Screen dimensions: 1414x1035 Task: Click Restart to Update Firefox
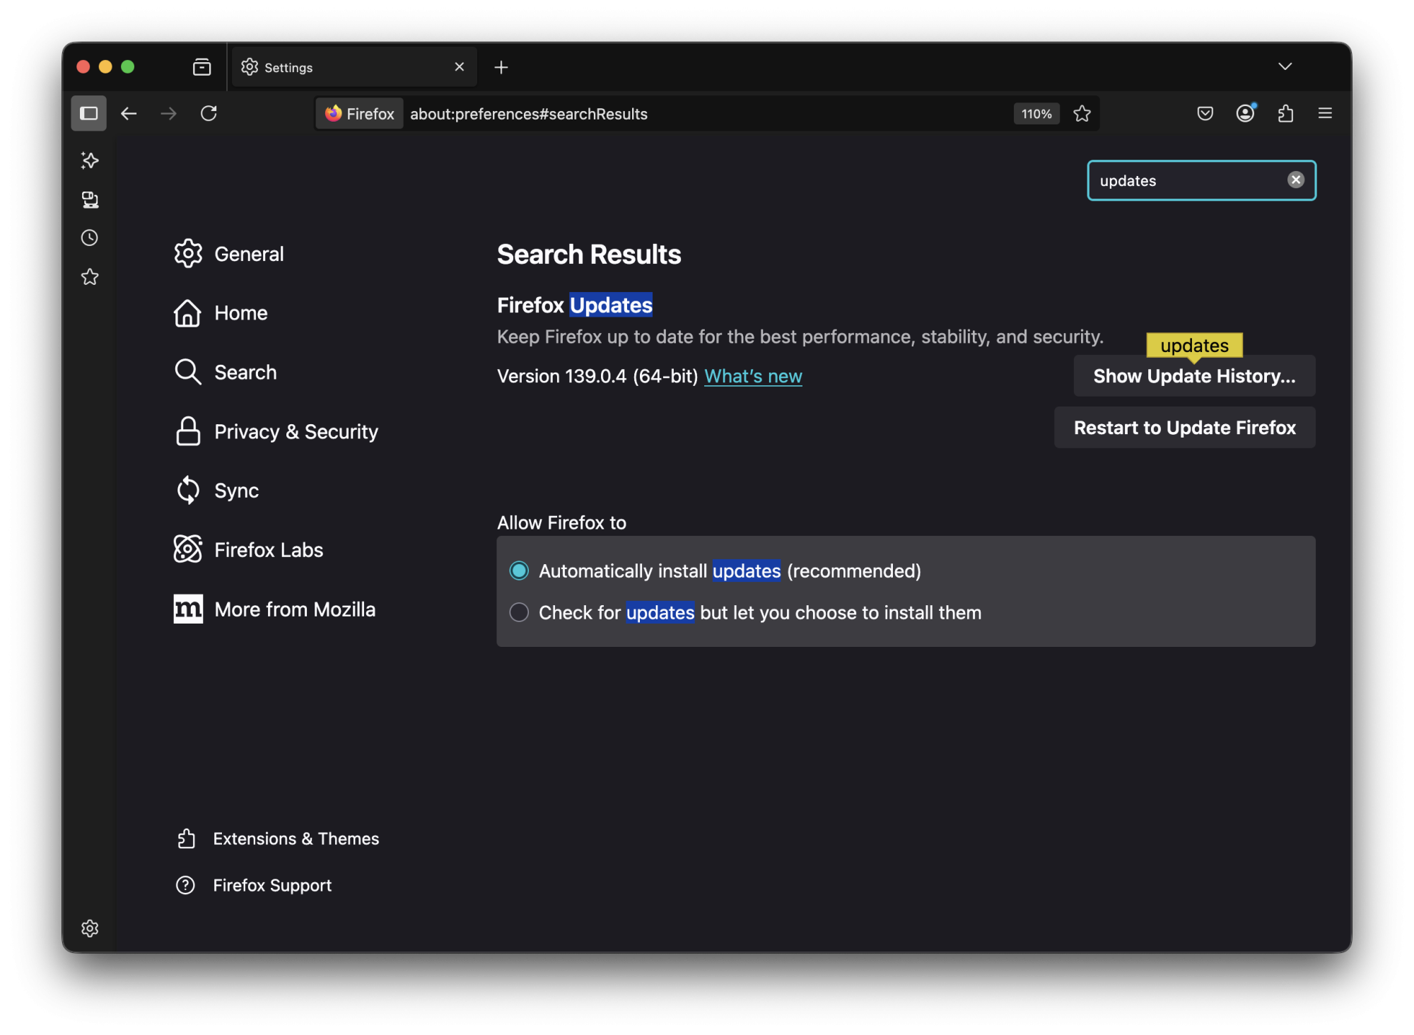1185,428
